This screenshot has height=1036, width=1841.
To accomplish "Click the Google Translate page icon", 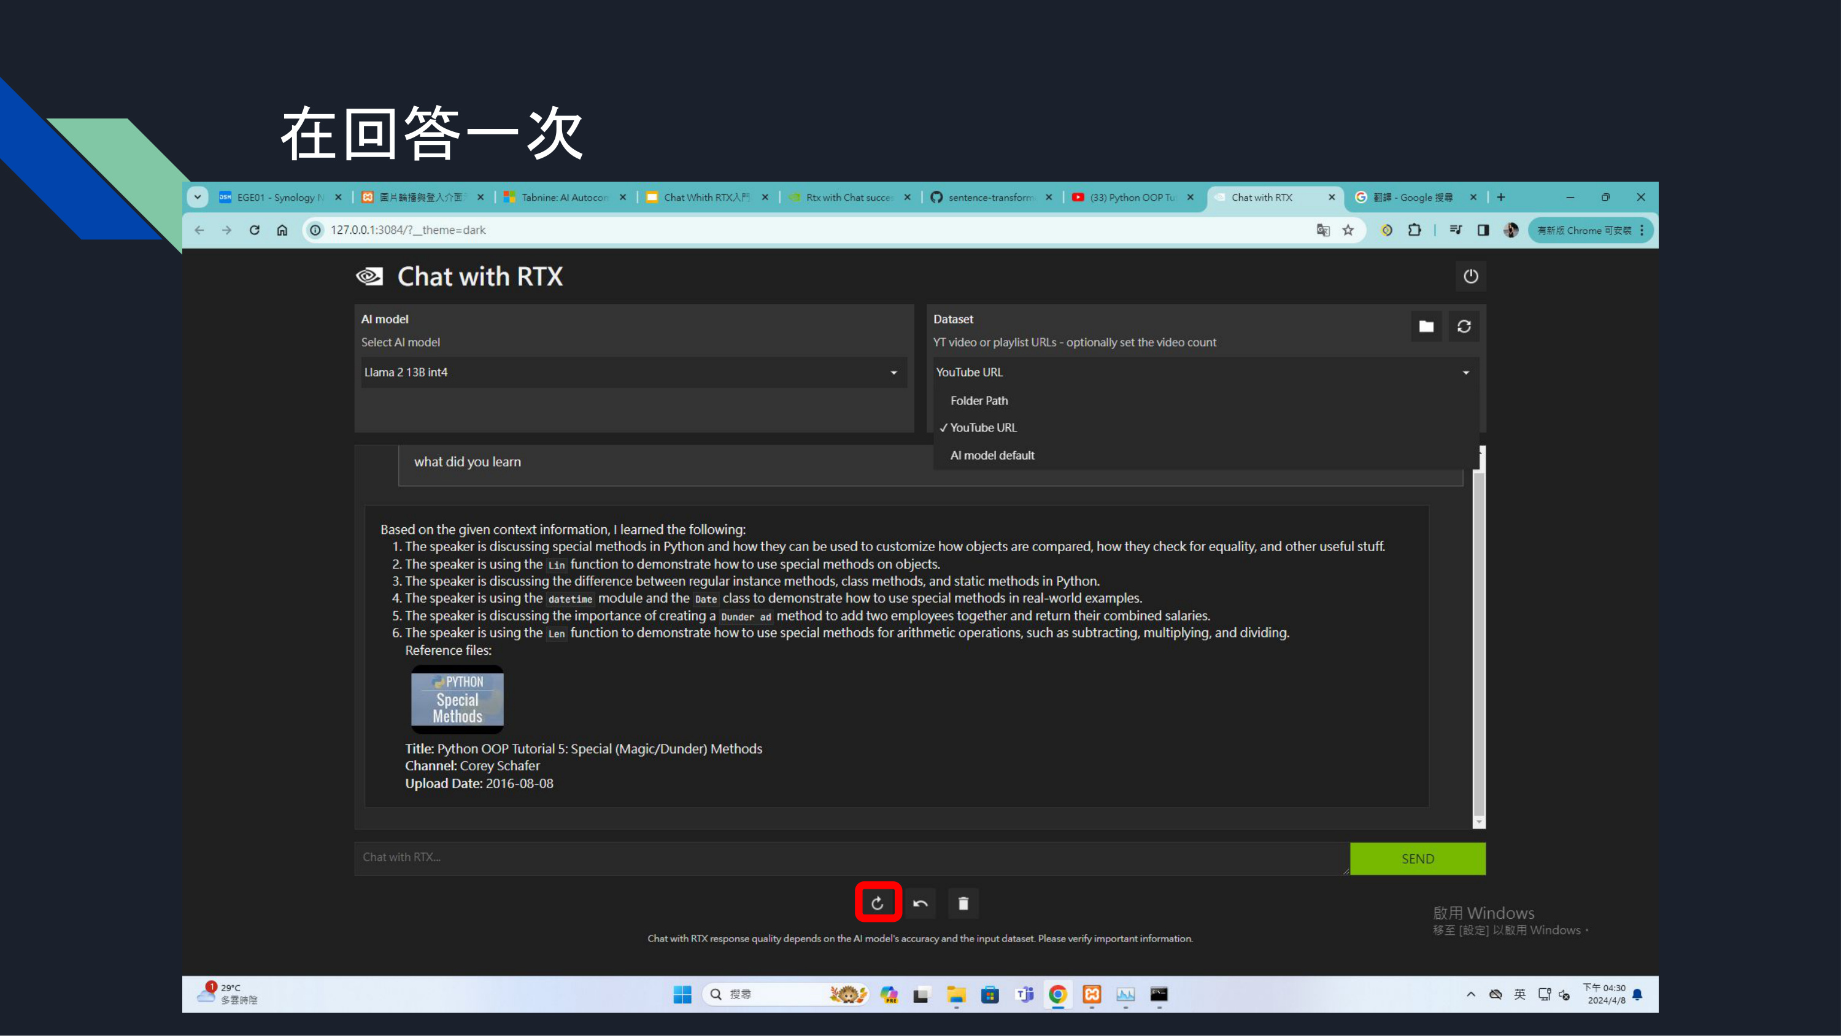I will pyautogui.click(x=1323, y=230).
